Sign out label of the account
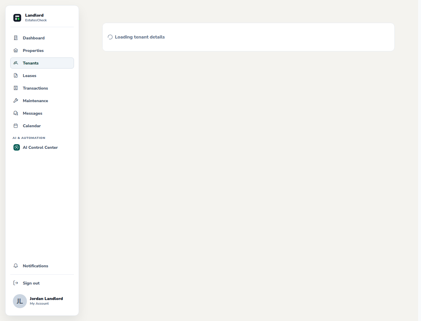 coord(31,283)
